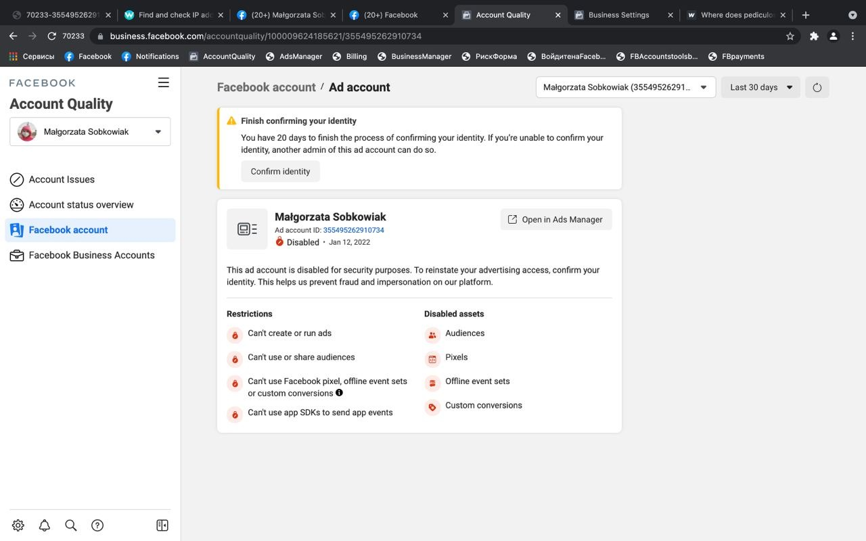
Task: Switch to the 70233-3554952629 browser tab
Action: point(61,15)
